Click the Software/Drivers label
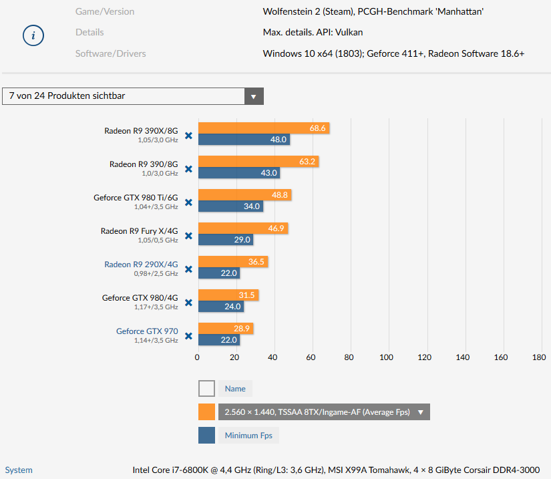The width and height of the screenshot is (551, 479). [111, 53]
